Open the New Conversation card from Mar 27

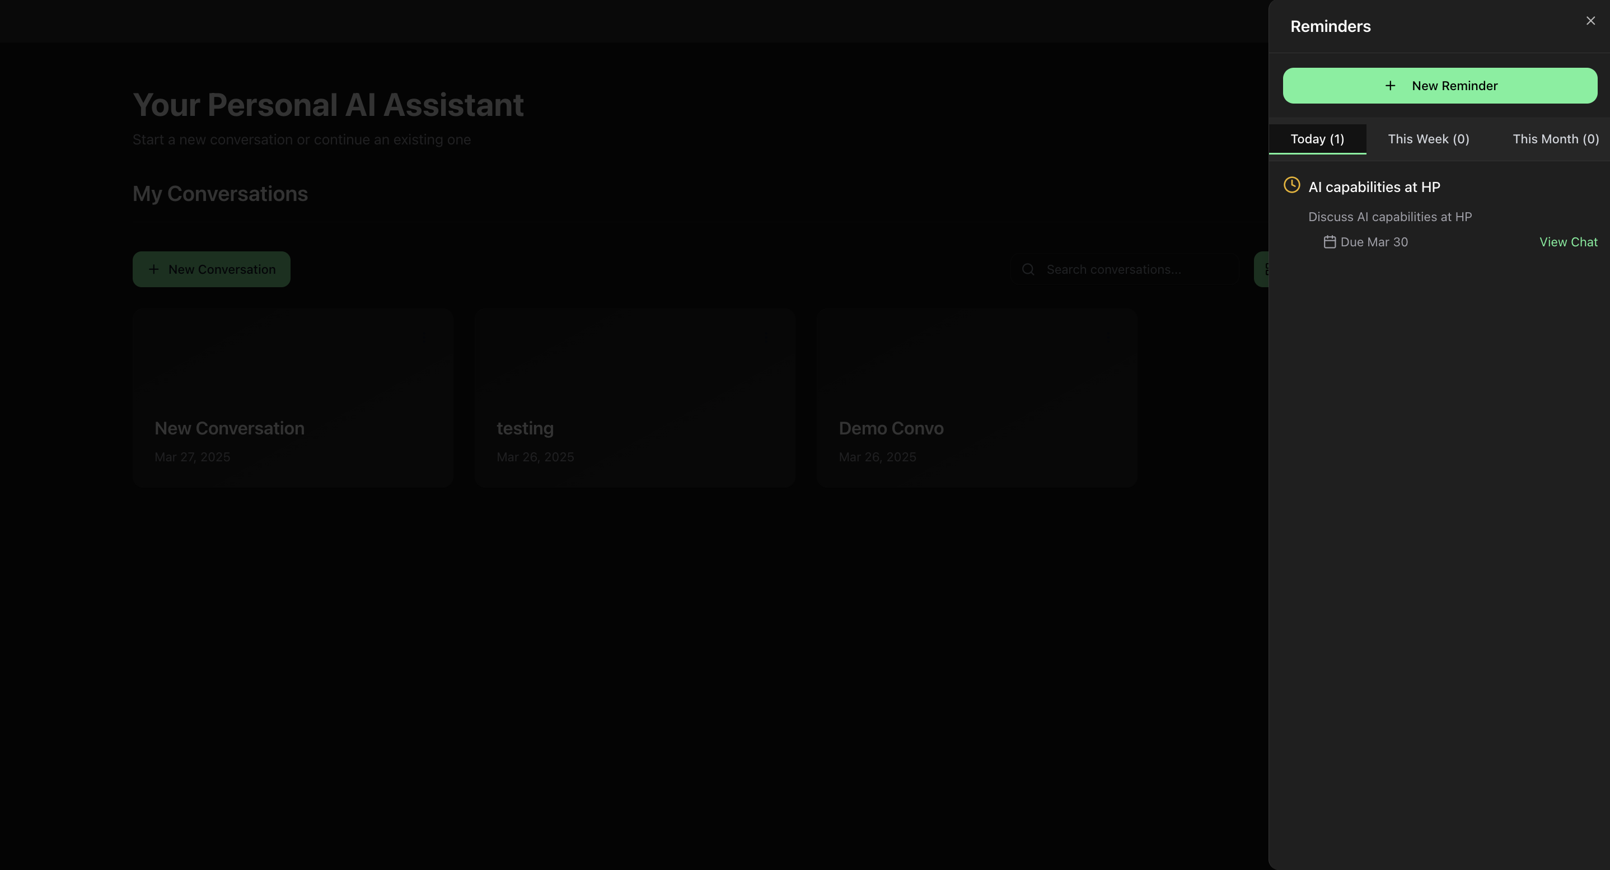pos(293,397)
